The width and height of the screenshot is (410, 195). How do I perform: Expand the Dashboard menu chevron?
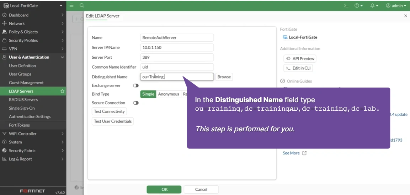63,15
